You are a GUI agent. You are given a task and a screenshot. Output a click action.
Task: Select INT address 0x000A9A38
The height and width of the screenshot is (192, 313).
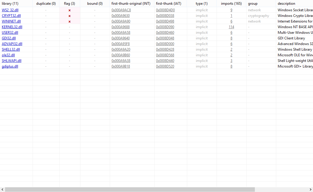pyautogui.click(x=121, y=61)
